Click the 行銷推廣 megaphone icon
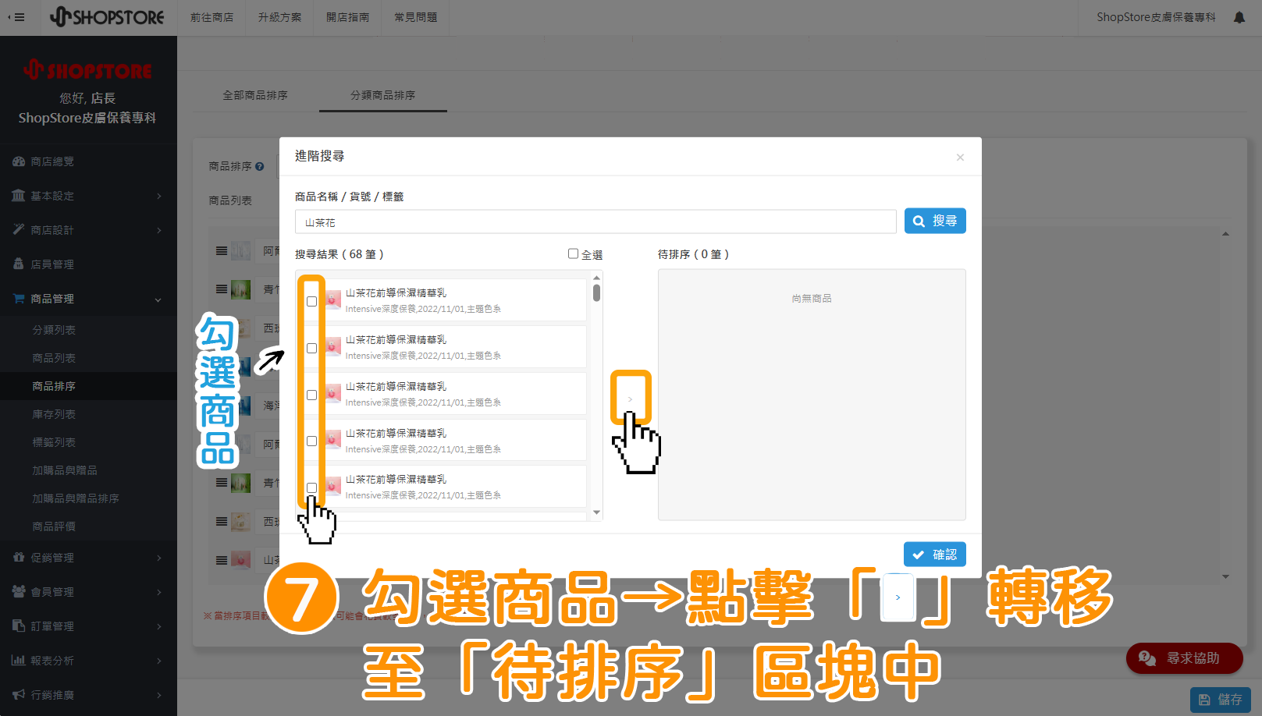 click(x=19, y=694)
